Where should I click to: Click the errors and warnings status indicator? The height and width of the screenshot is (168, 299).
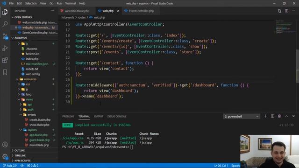pyautogui.click(x=33, y=166)
